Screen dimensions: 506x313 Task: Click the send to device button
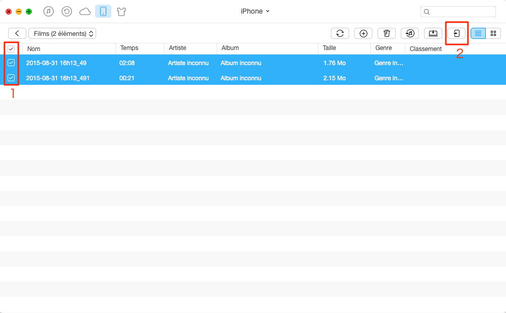tap(456, 33)
